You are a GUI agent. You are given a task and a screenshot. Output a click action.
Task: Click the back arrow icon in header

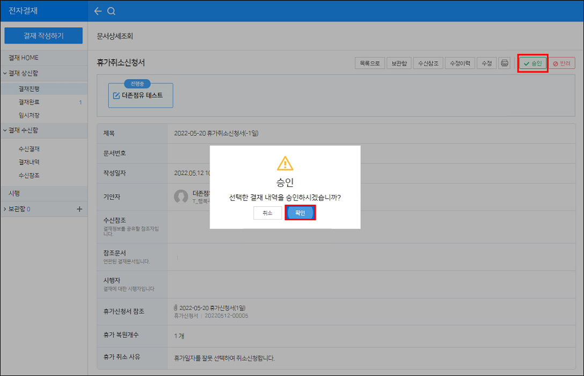(x=97, y=11)
